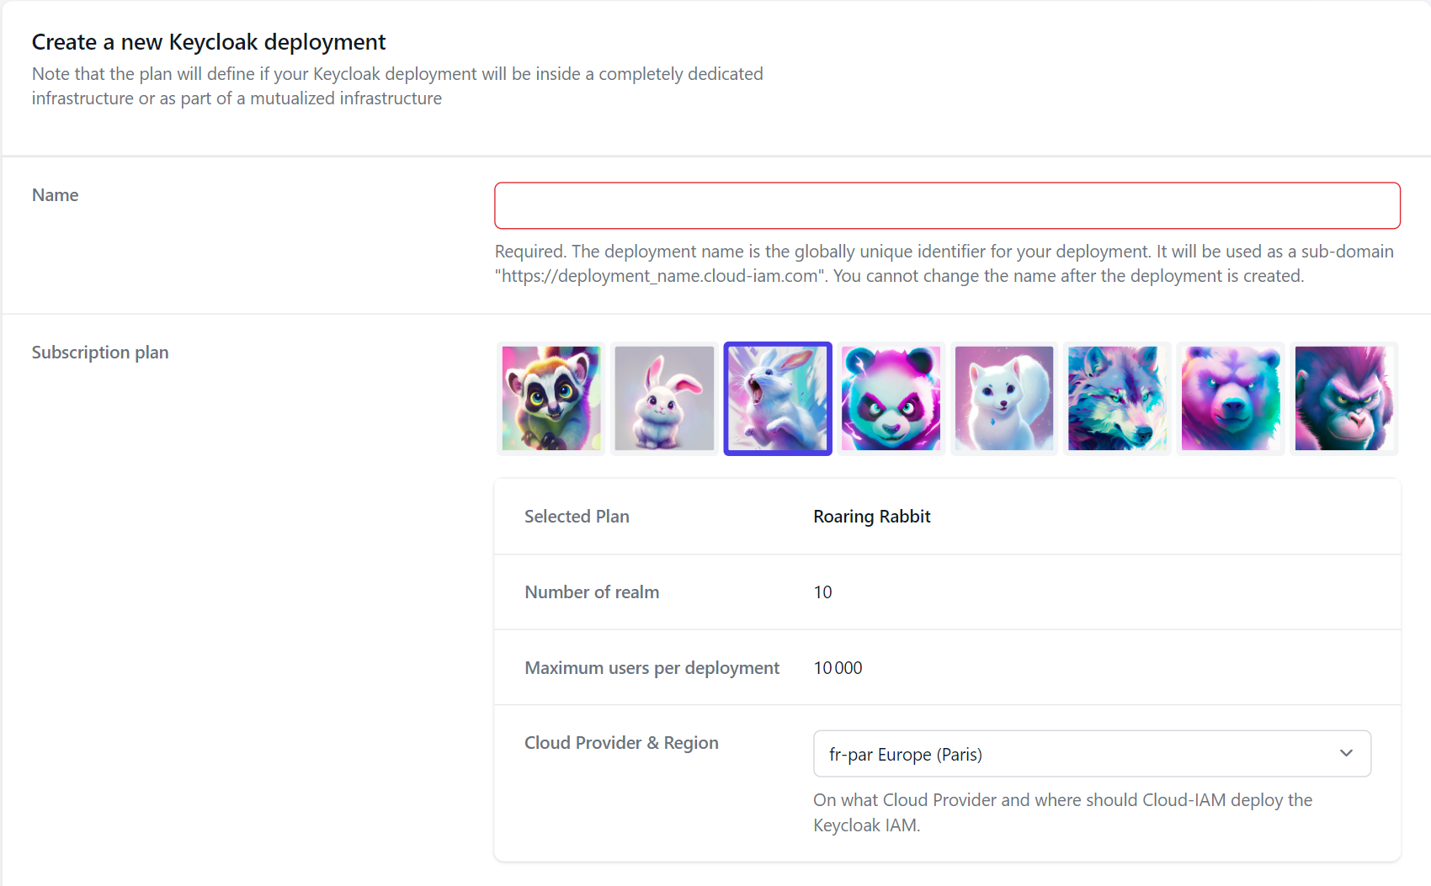Open the Cloud Provider & Region dropdown
This screenshot has width=1431, height=886.
pyautogui.click(x=1092, y=754)
